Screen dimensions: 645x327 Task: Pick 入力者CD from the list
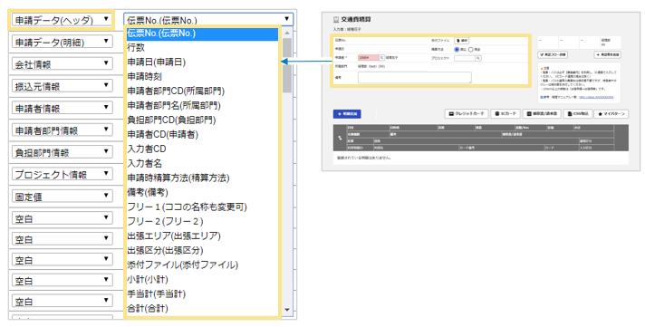(x=202, y=149)
